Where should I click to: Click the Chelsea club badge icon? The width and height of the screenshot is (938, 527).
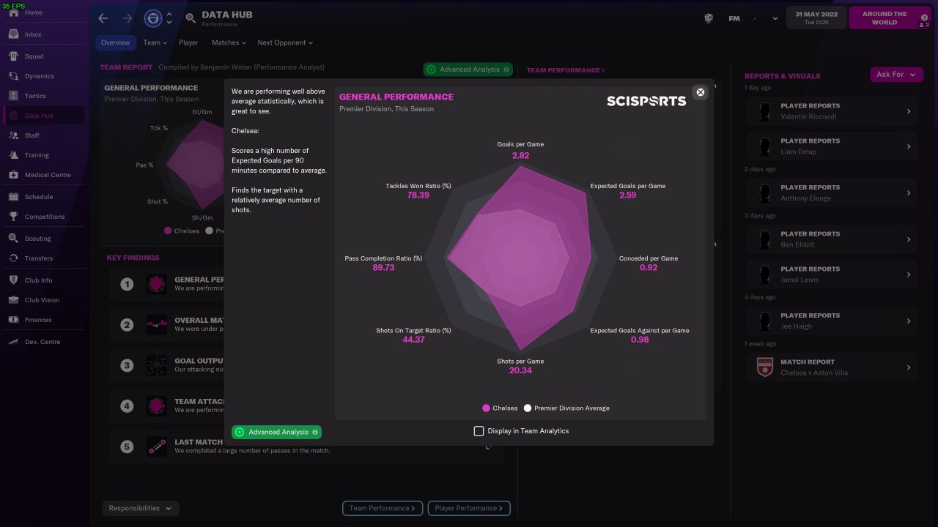153,18
